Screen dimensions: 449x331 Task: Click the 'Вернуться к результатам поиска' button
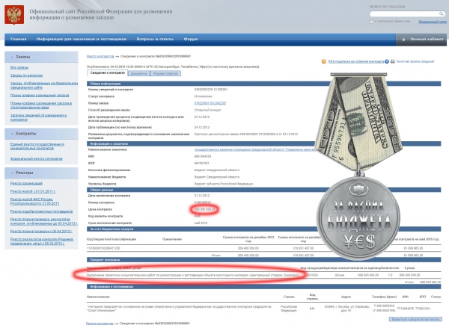pyautogui.click(x=415, y=319)
